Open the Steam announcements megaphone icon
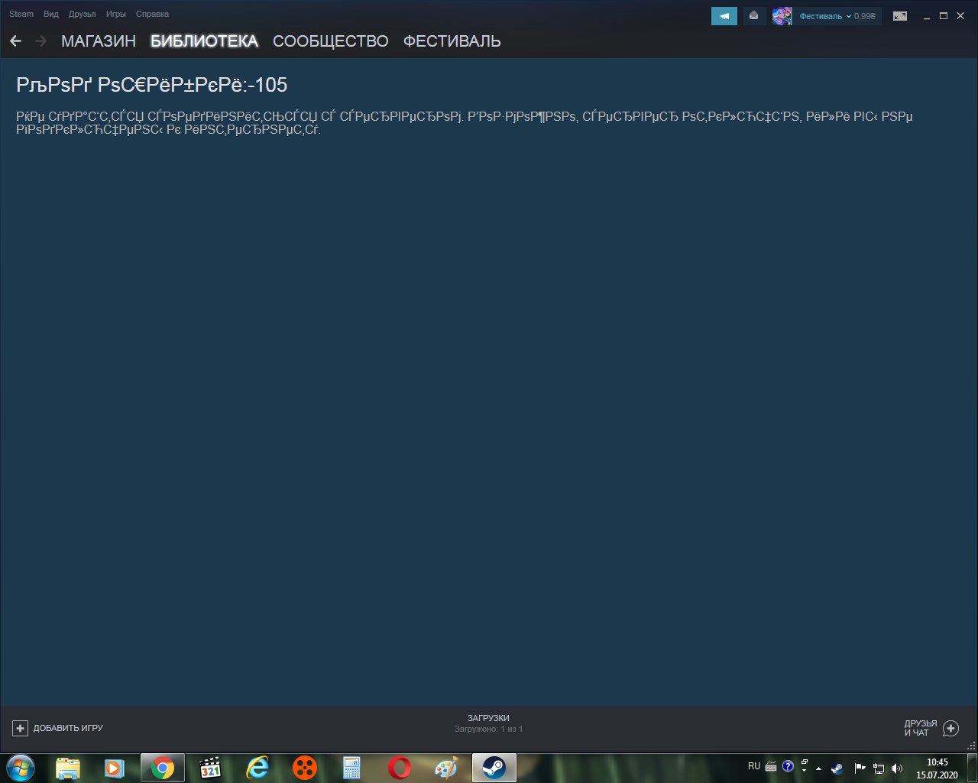The image size is (978, 783). (724, 16)
